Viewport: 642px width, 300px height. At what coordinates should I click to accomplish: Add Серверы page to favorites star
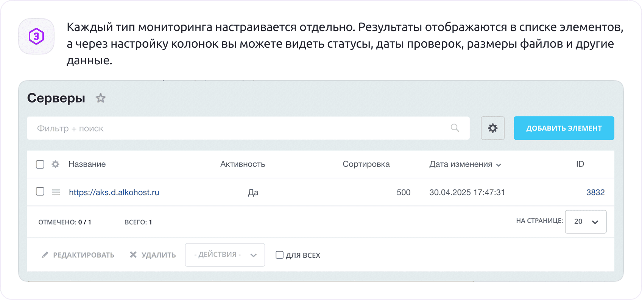[x=100, y=98]
